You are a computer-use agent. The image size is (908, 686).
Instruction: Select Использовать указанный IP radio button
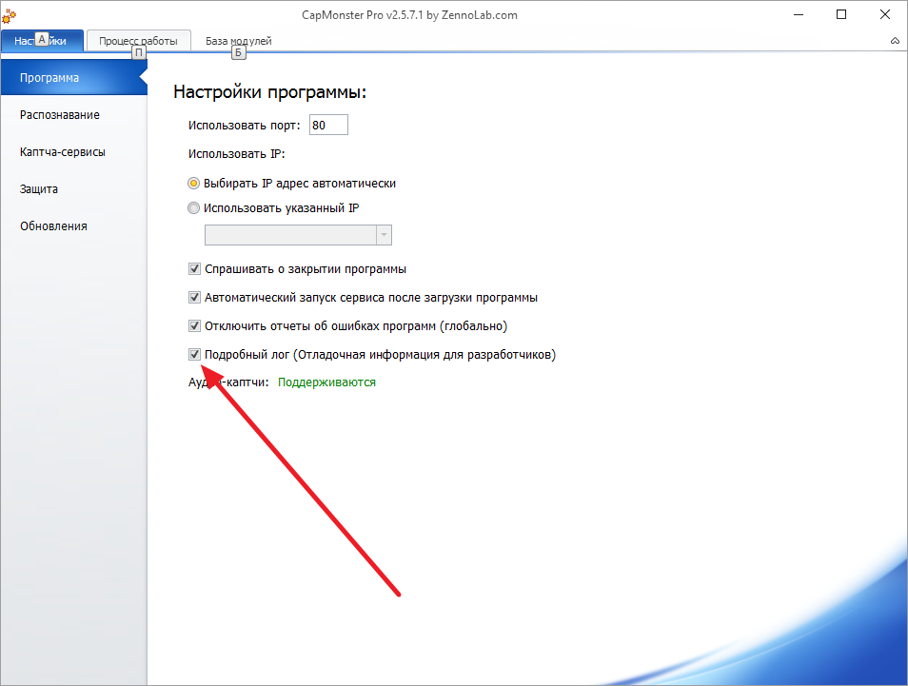(x=193, y=208)
